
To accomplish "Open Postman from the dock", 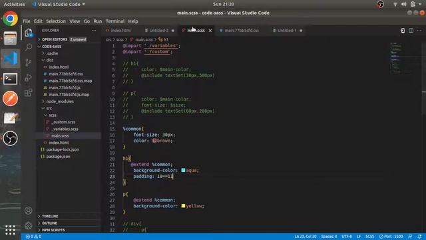I will 11,99.
